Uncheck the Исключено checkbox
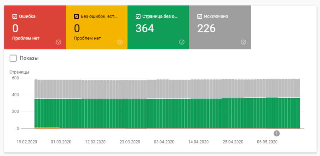This screenshot has width=320, height=156. [200, 17]
